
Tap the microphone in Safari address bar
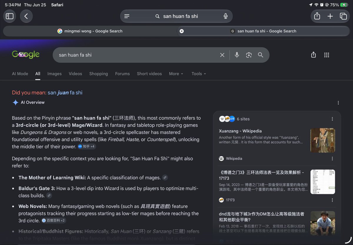(x=226, y=16)
